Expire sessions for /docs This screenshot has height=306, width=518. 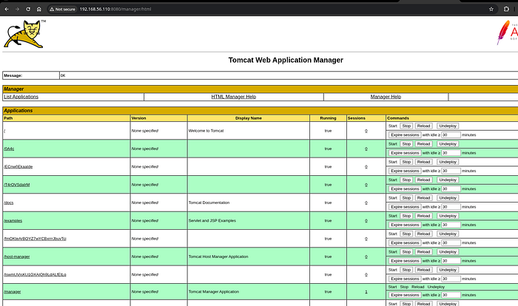point(405,207)
